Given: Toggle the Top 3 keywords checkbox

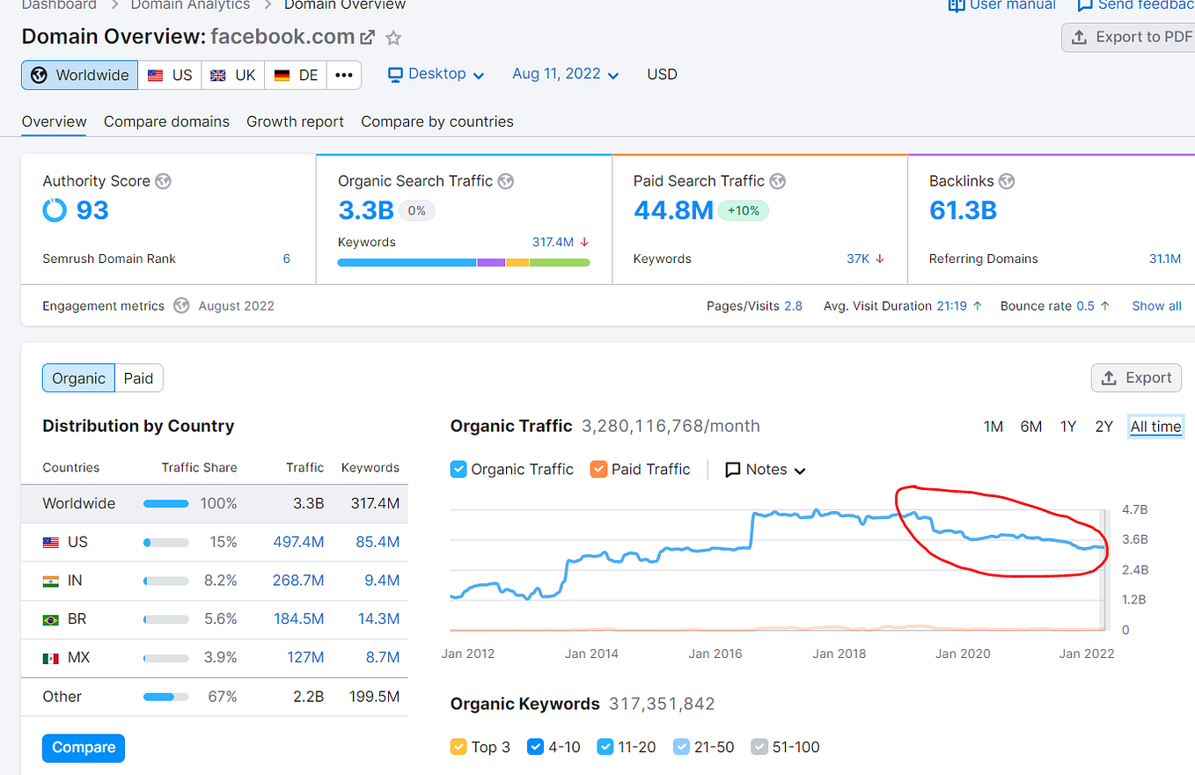Looking at the screenshot, I should point(458,747).
